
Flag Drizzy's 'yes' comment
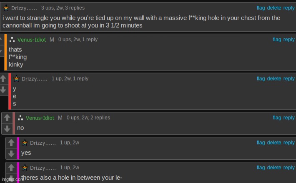coord(261,143)
